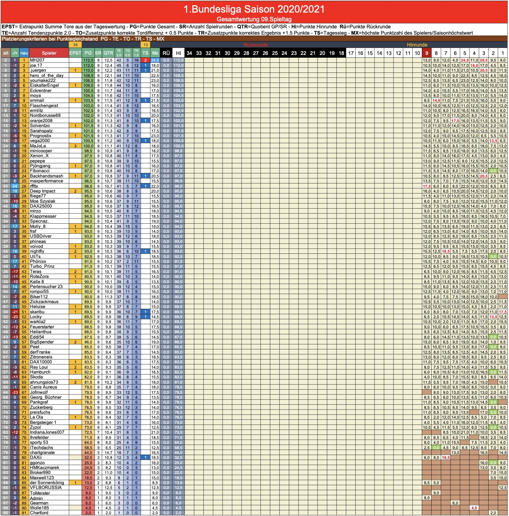Image resolution: width=509 pixels, height=516 pixels.
Task: Select player name 'Perlensucher 23'
Action: pyautogui.click(x=46, y=287)
